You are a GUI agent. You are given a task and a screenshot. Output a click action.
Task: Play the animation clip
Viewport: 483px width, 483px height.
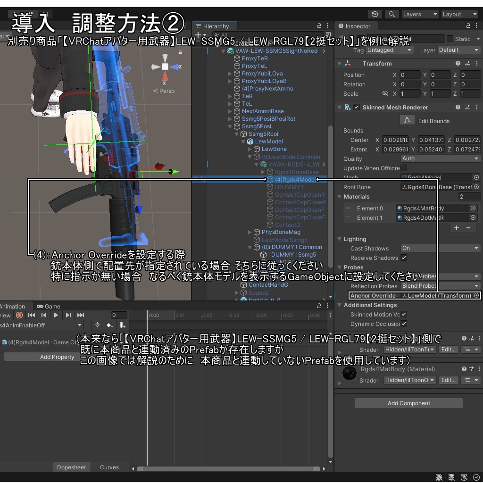(56, 315)
